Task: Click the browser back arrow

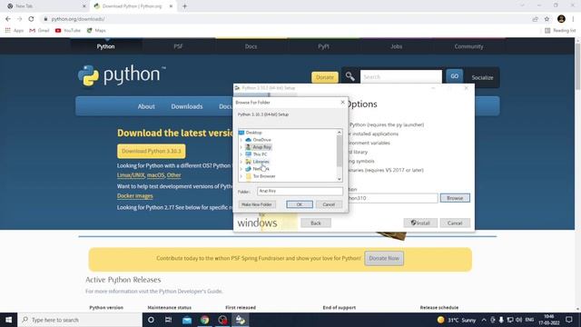Action: tap(8, 19)
